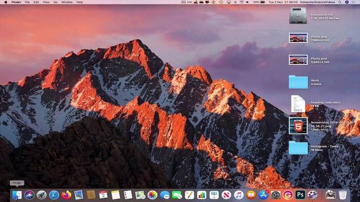360x202 pixels.
Task: Open Books app in the Dock
Action: tap(251, 195)
